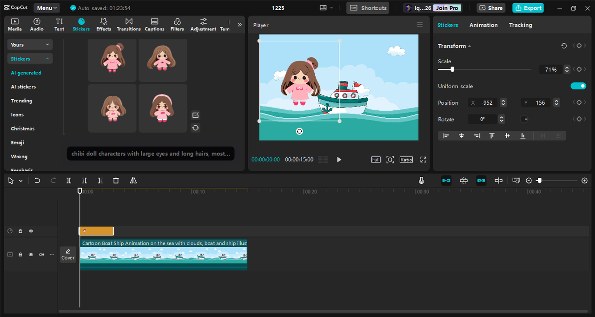The image size is (595, 317).
Task: Click the Share button
Action: 491,8
